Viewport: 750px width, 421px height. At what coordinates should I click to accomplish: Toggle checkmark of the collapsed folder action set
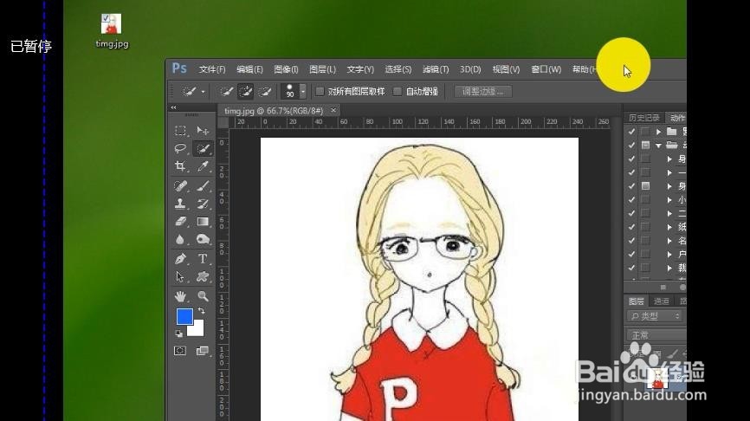tap(632, 131)
